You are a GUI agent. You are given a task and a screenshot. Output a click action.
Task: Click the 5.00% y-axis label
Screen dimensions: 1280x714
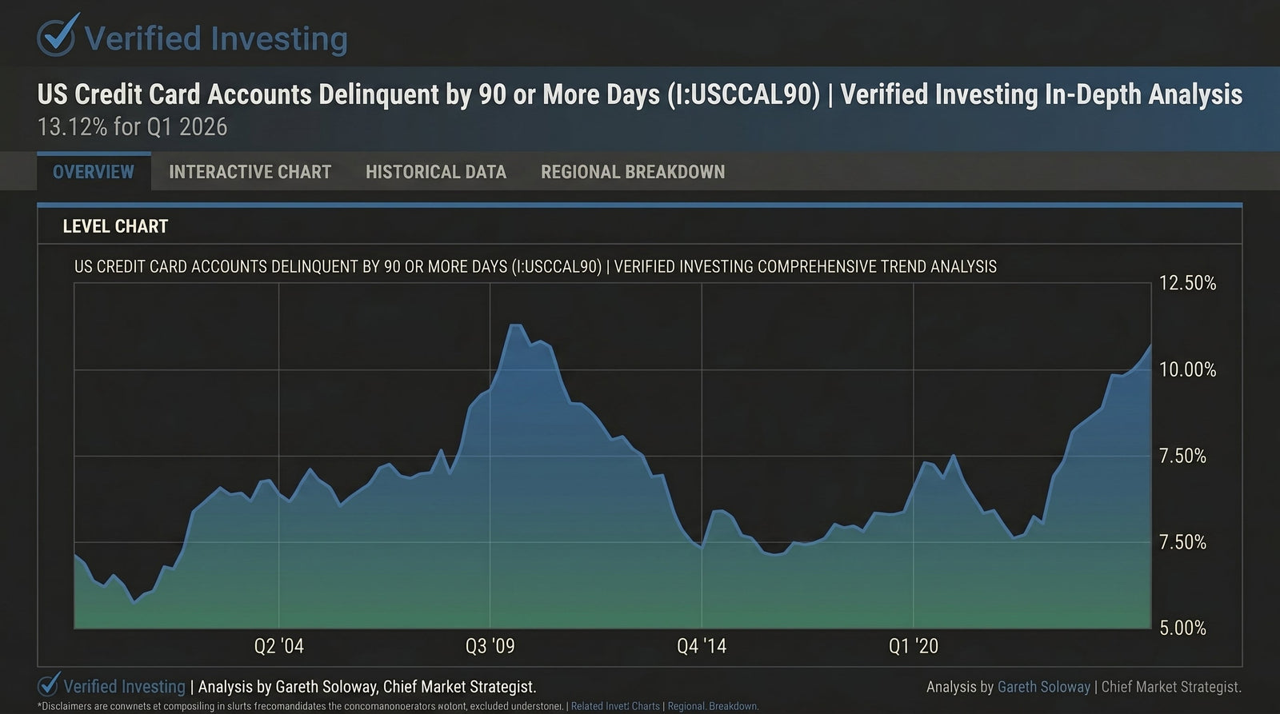tap(1183, 628)
